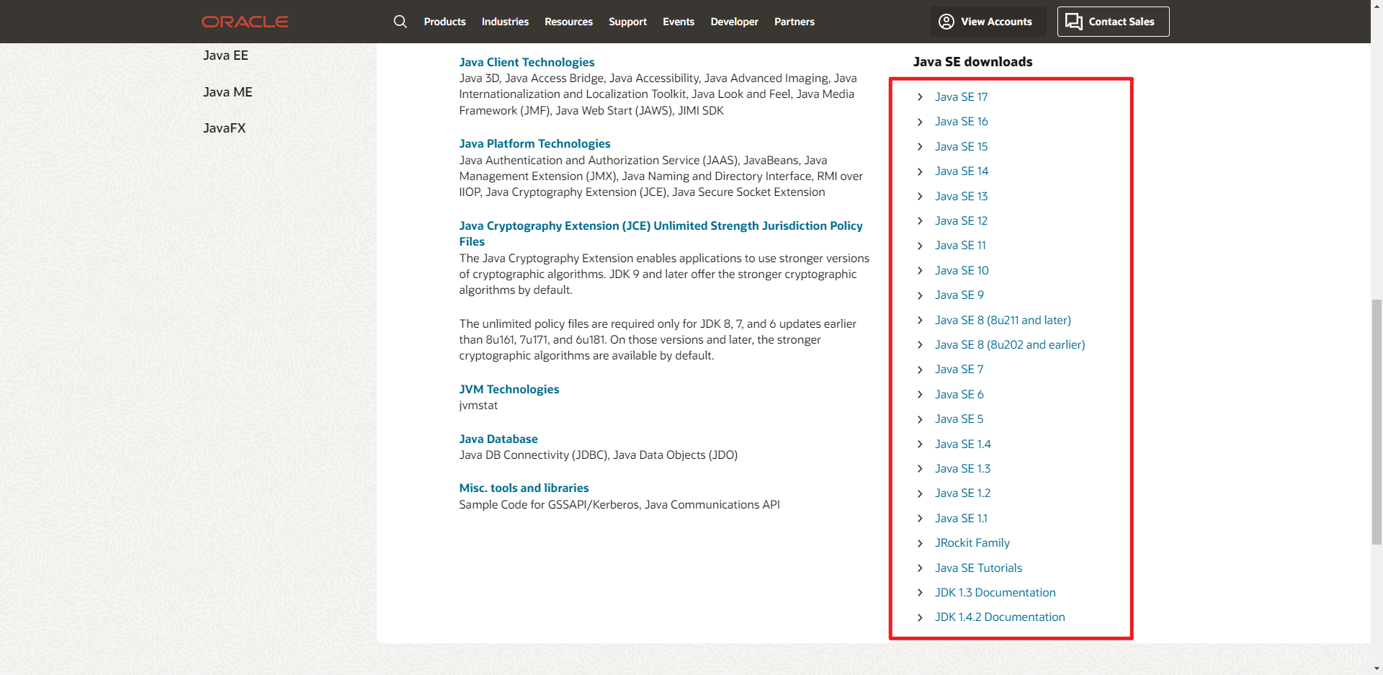Open the Java SE Tutorials link
The height and width of the screenshot is (675, 1383).
pos(978,568)
